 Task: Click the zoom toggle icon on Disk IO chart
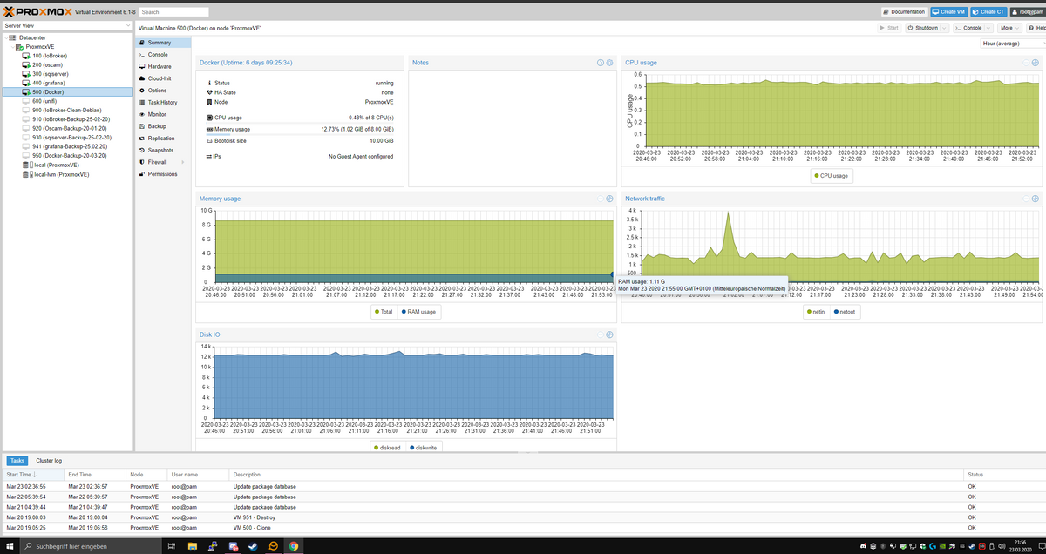(x=609, y=334)
